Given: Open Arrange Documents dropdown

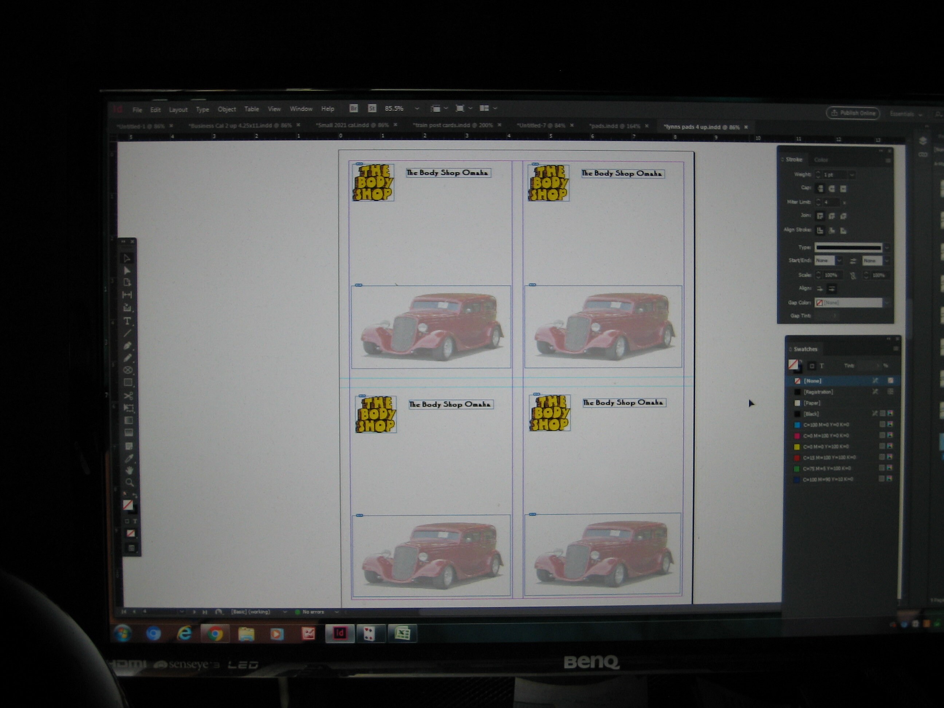Looking at the screenshot, I should point(488,109).
